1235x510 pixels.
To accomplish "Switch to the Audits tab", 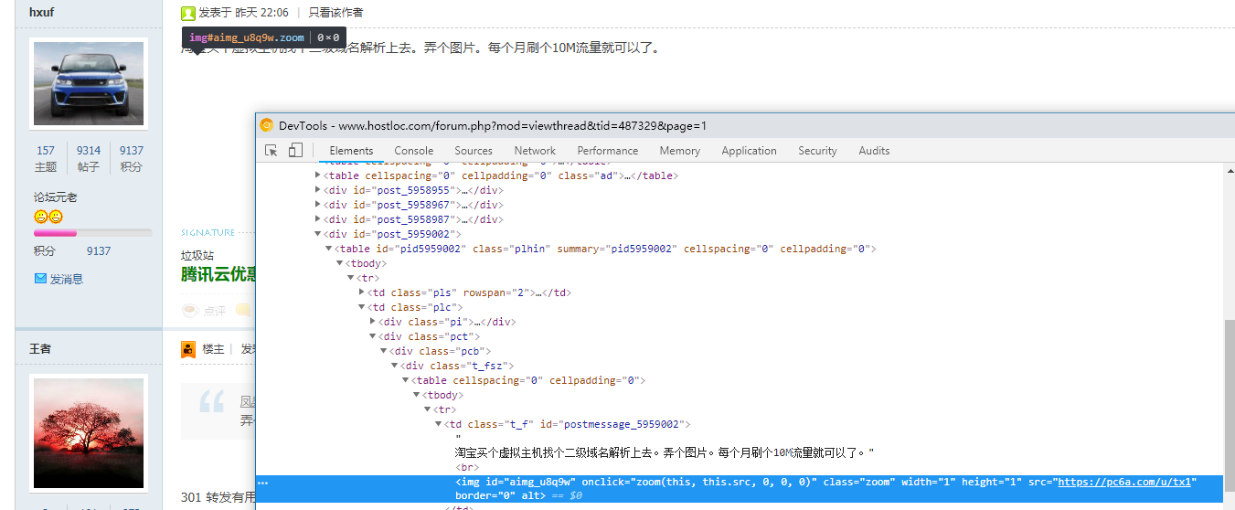I will click(874, 151).
